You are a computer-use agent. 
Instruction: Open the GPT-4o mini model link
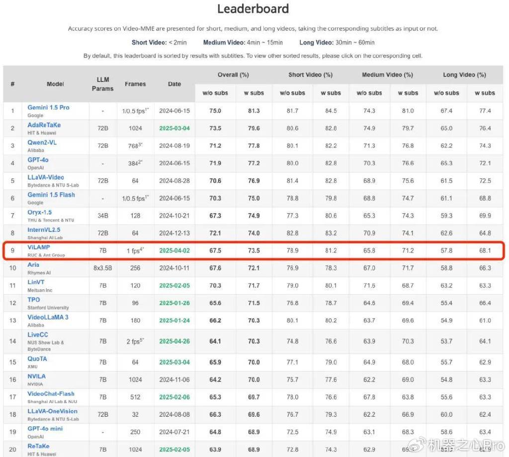45,429
